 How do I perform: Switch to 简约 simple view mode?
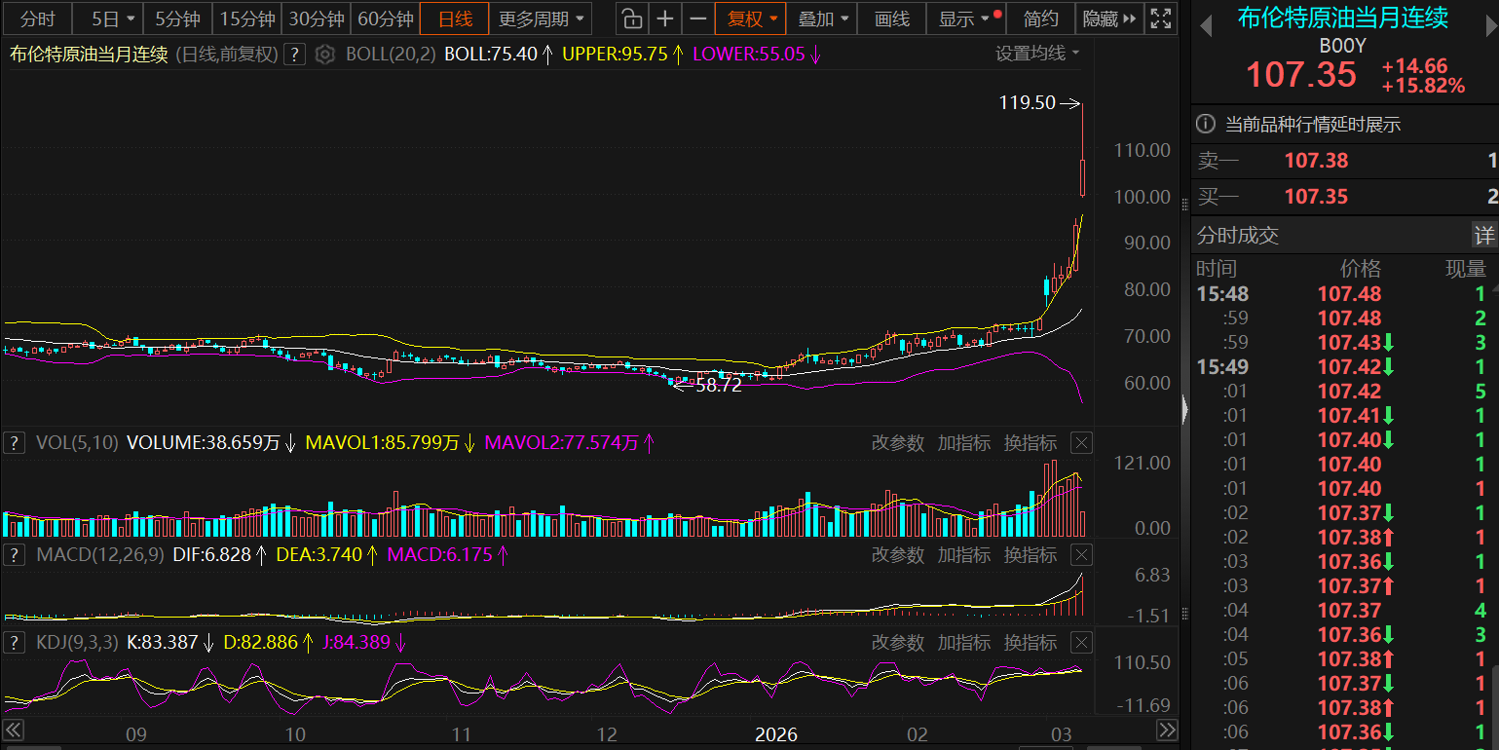[x=1041, y=19]
